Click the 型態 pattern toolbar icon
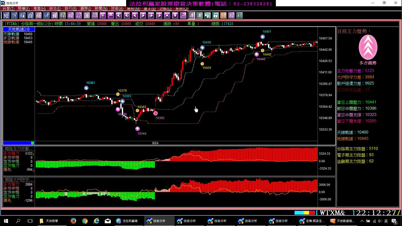This screenshot has width=402, height=226. click(x=14, y=16)
